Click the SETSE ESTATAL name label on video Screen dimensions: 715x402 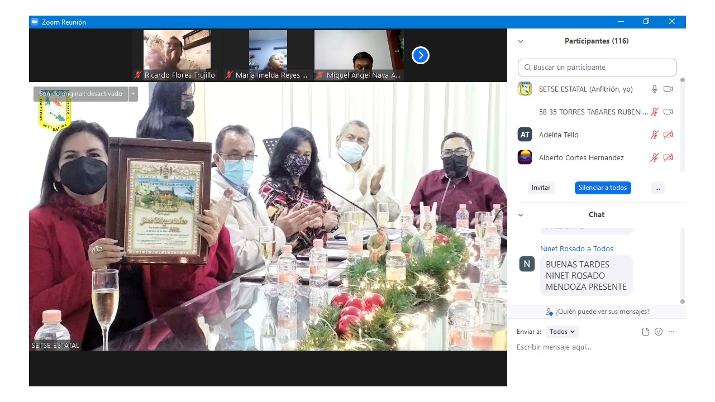click(x=55, y=346)
